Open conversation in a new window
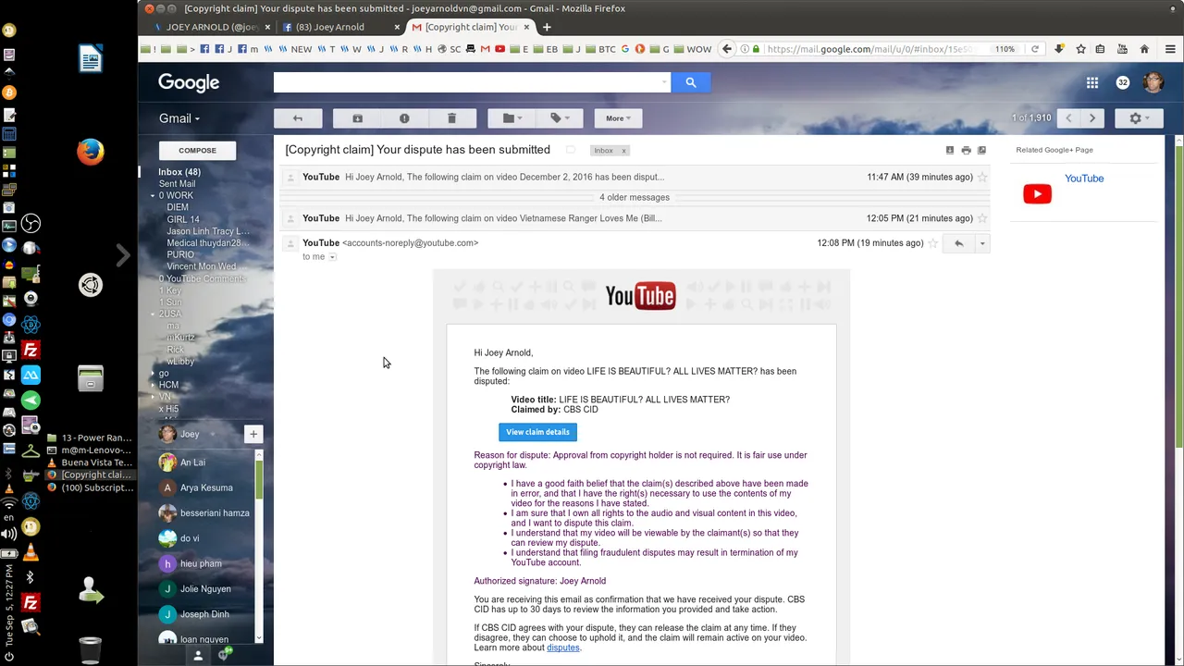1184x666 pixels. [x=981, y=150]
